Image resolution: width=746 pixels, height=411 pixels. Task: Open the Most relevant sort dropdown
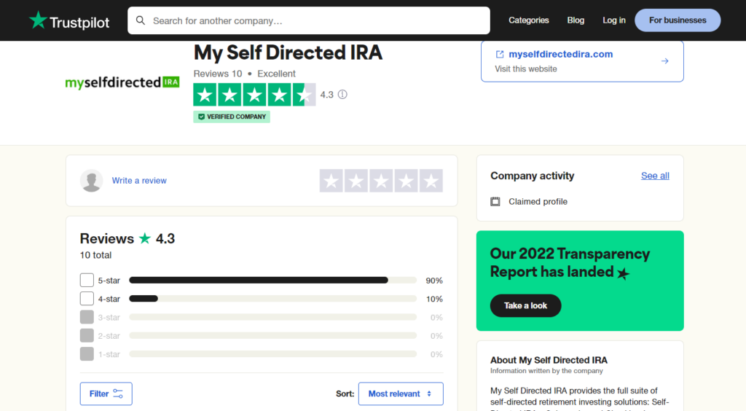[x=401, y=394]
